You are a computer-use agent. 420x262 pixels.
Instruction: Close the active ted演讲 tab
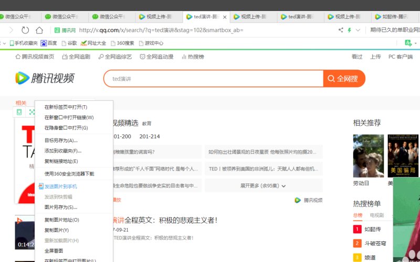pos(225,17)
